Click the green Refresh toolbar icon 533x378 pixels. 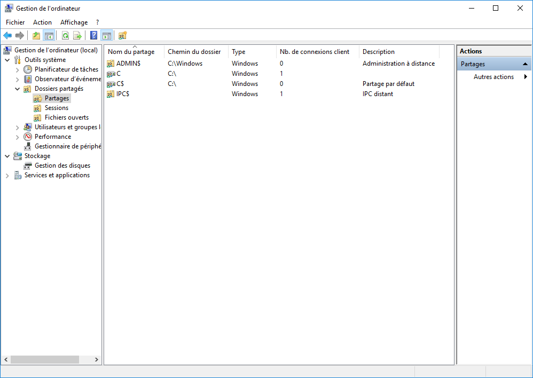(x=65, y=36)
